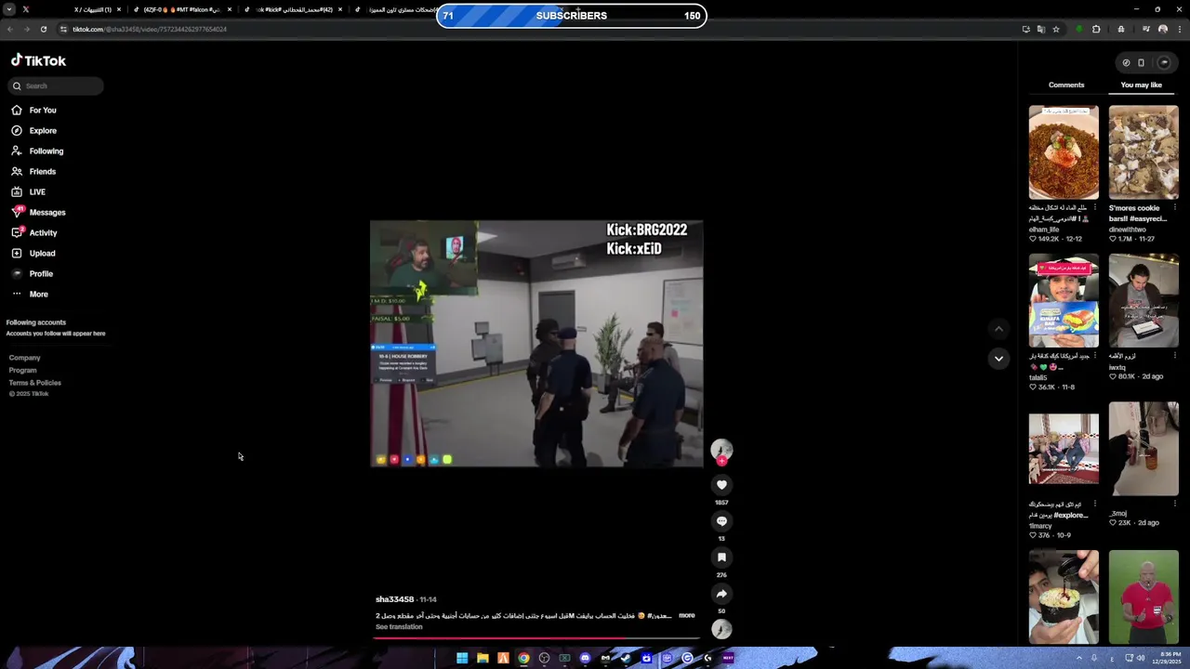Open the Kunafa Bar video thumbnail
Image resolution: width=1190 pixels, height=669 pixels.
pos(1064,300)
